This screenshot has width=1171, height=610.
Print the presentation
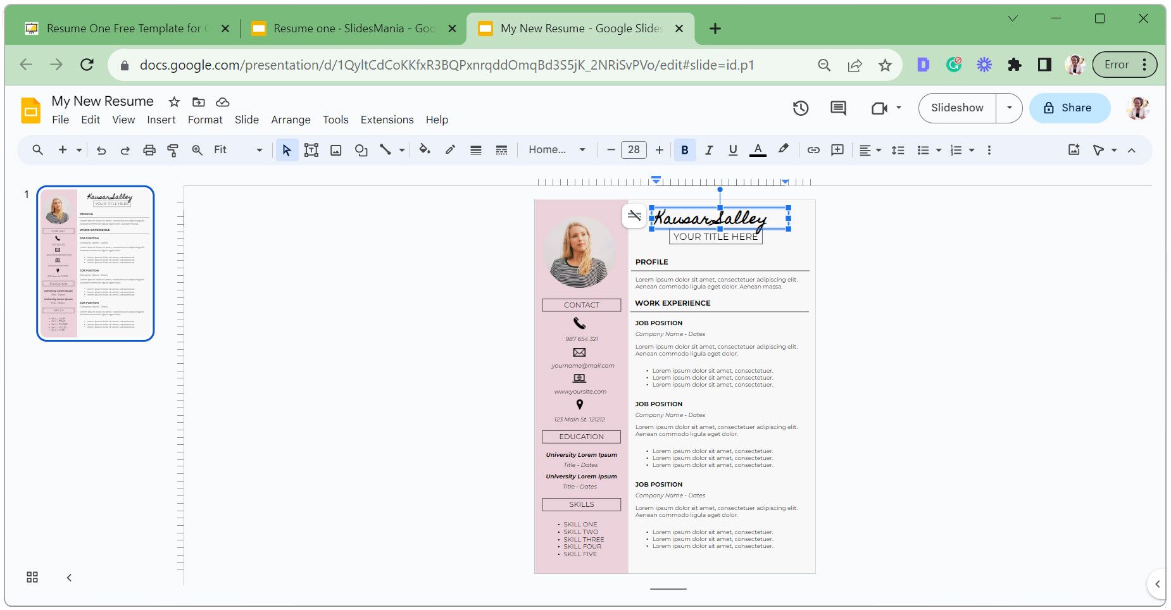[x=149, y=150]
